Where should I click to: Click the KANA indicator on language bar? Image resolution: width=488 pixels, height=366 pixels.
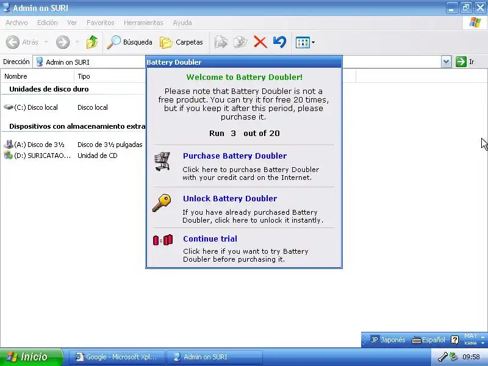(470, 343)
